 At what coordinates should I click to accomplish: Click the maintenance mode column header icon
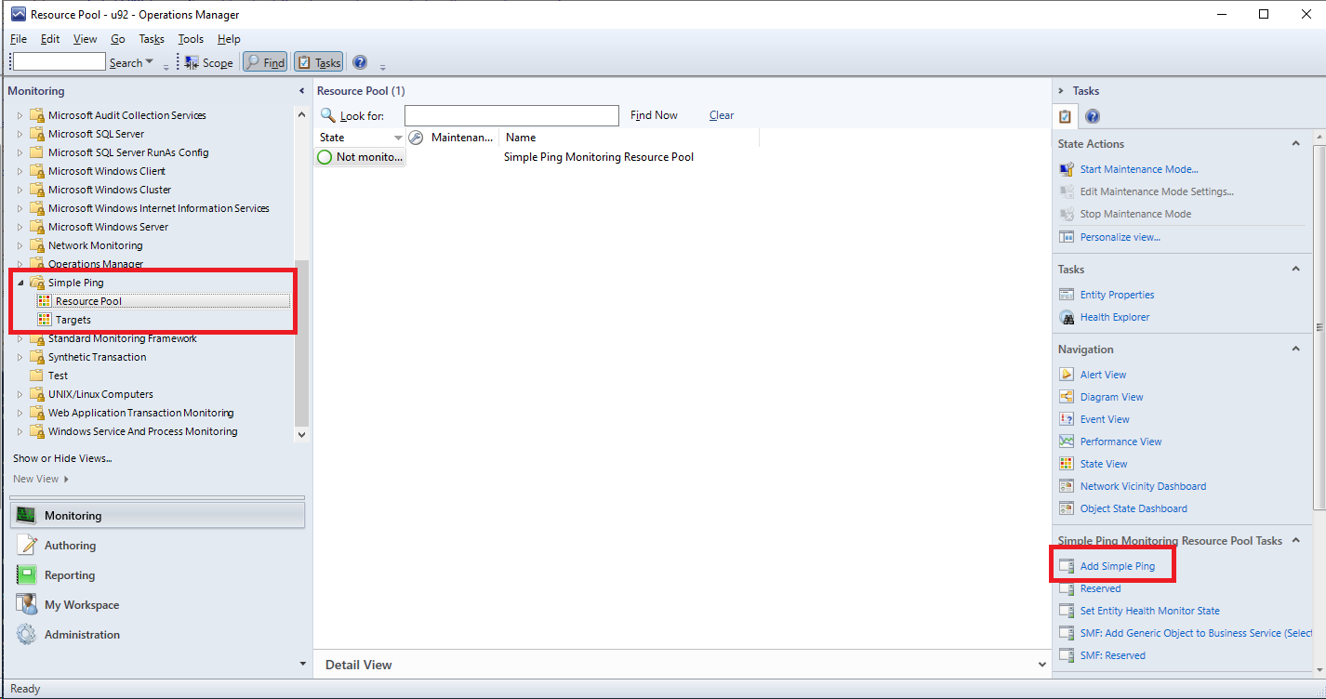(416, 138)
